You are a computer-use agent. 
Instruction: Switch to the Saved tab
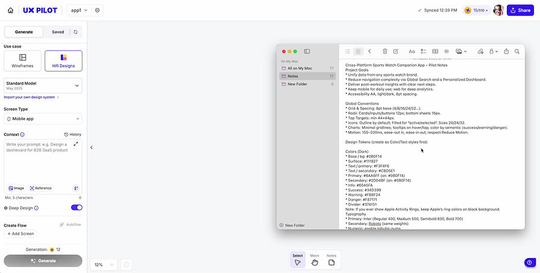[x=58, y=32]
